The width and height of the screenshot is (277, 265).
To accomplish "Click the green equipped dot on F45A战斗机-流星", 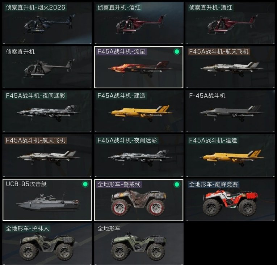I will click(x=177, y=52).
